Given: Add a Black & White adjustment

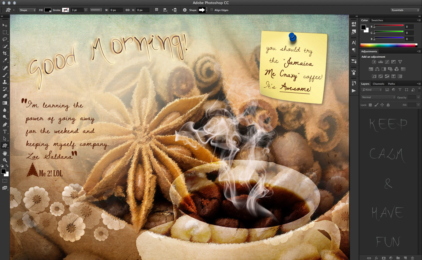Looking at the screenshot, I should coord(384,69).
